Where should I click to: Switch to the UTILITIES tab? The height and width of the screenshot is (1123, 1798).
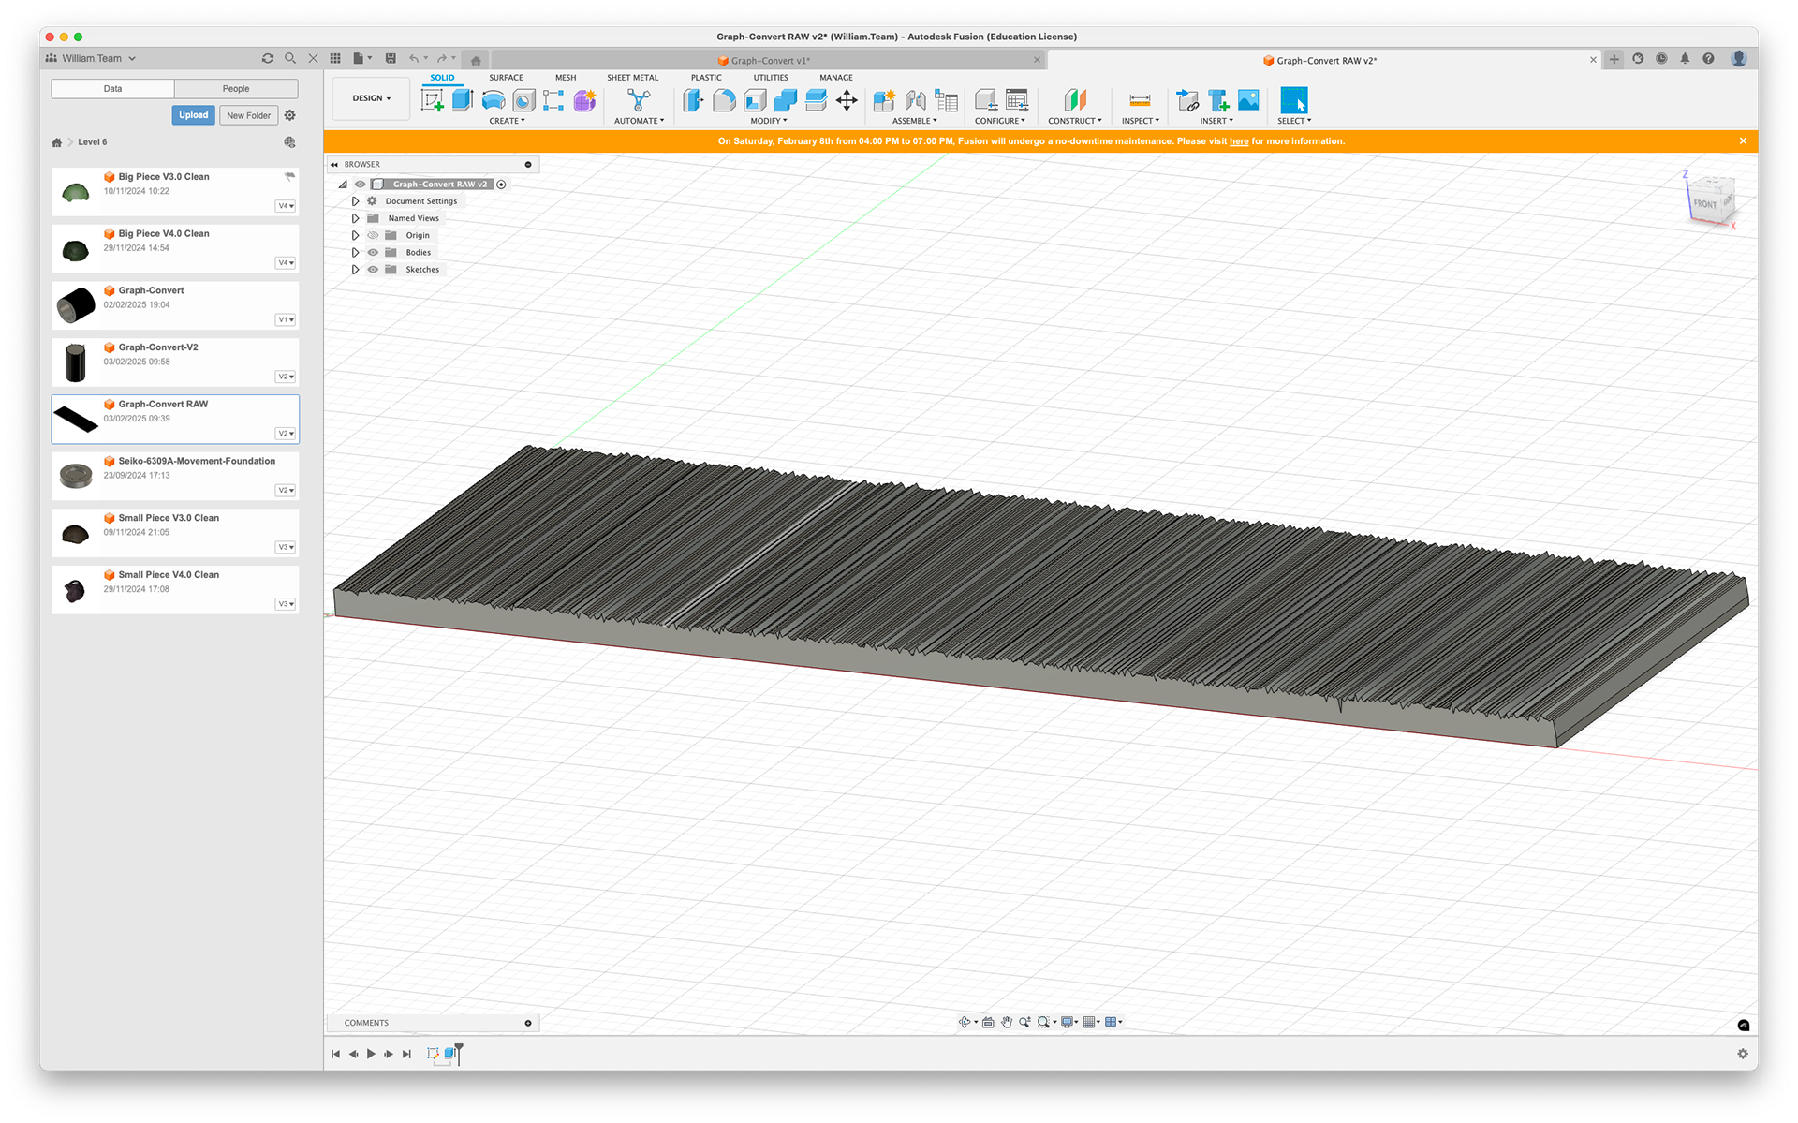(771, 78)
